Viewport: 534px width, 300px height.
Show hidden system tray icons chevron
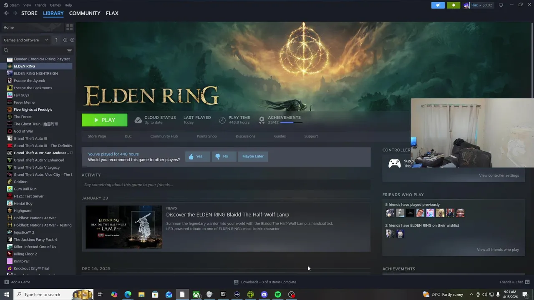tap(471, 295)
